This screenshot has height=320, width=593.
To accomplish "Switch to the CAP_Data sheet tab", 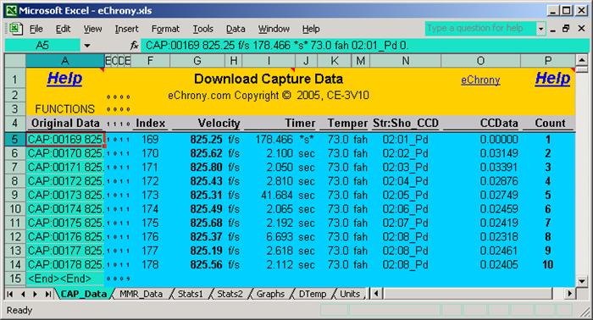I will [x=84, y=294].
